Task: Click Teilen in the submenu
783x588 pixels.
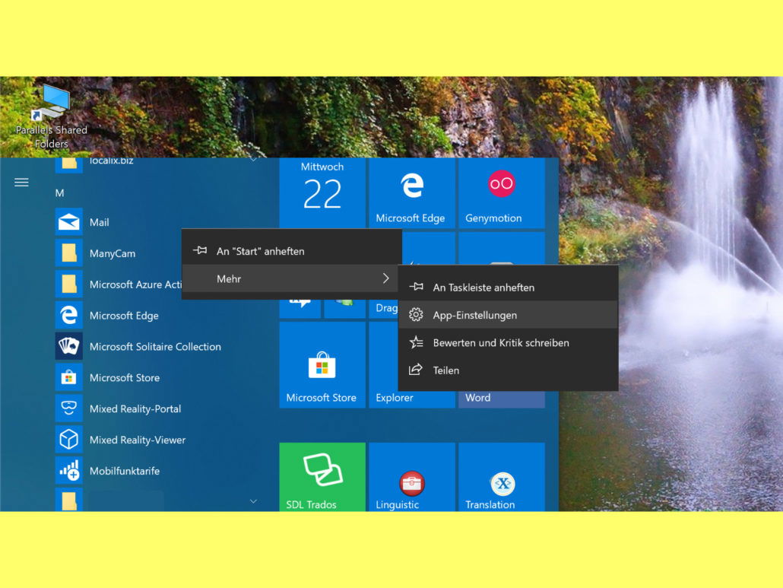Action: [x=507, y=370]
